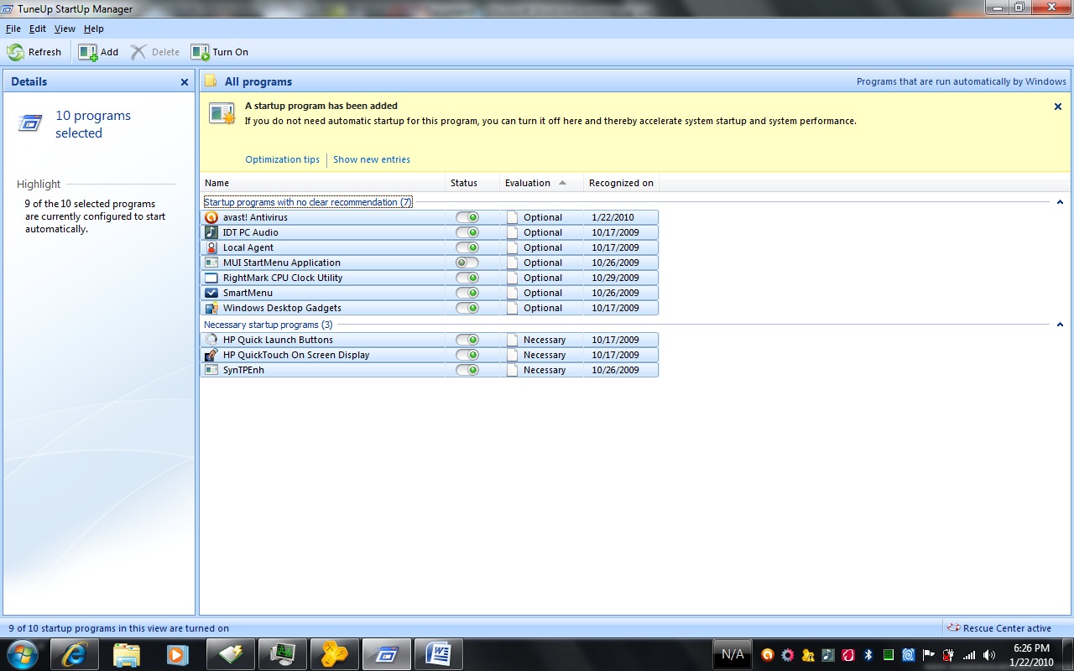
Task: Click the 10/29/2009 recognized date cell
Action: (615, 278)
